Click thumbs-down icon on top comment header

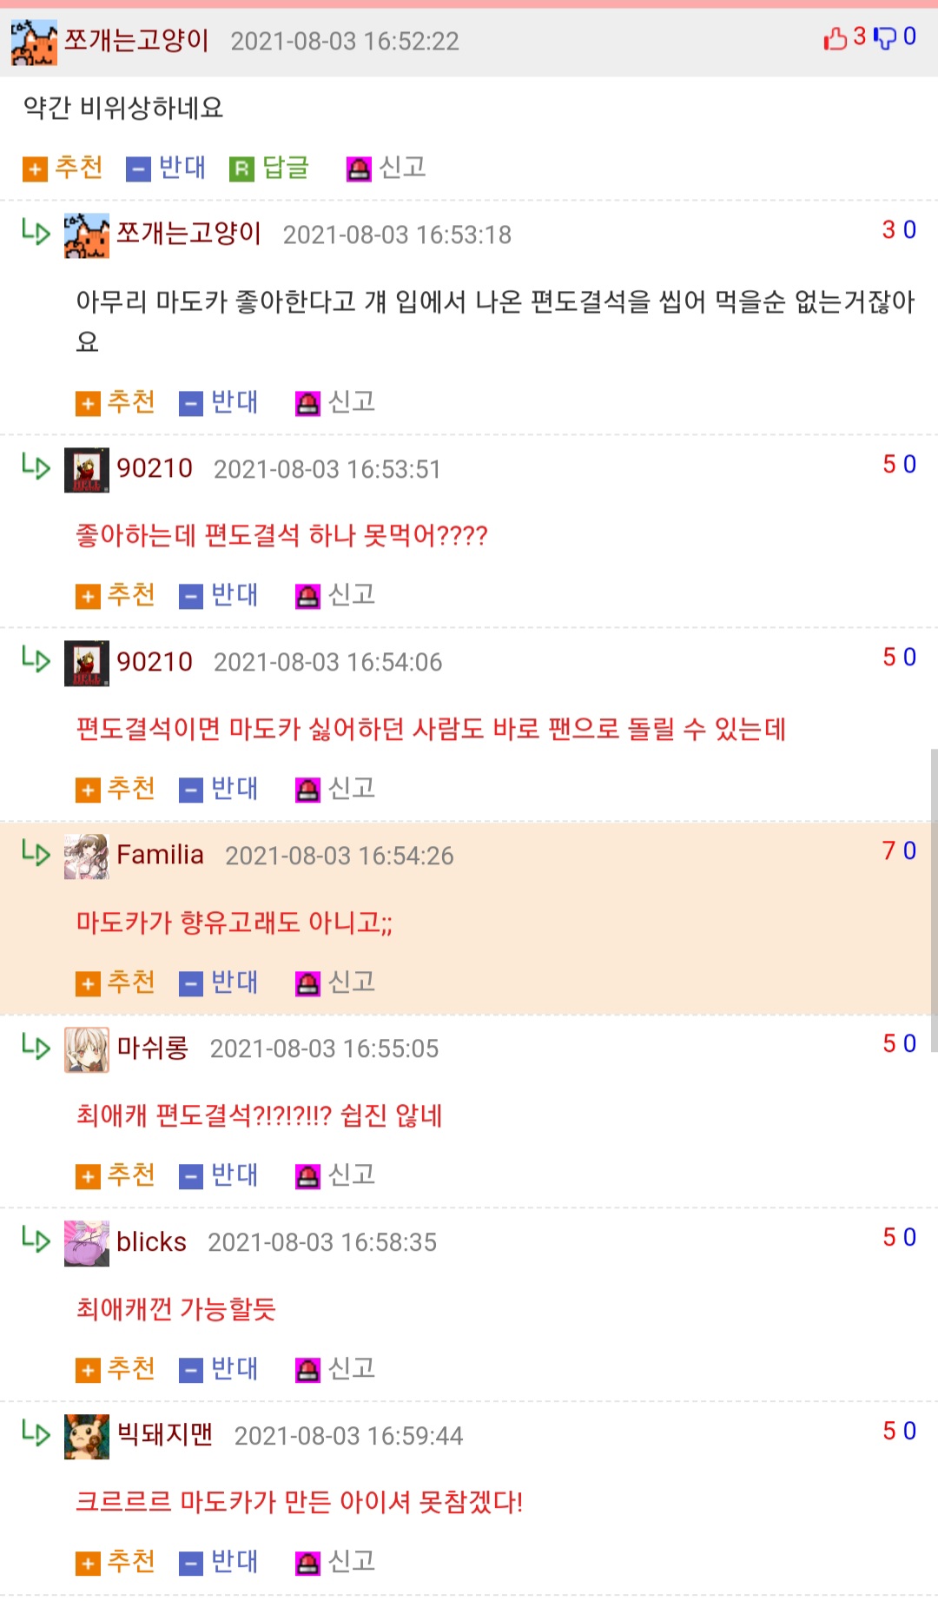coord(884,38)
